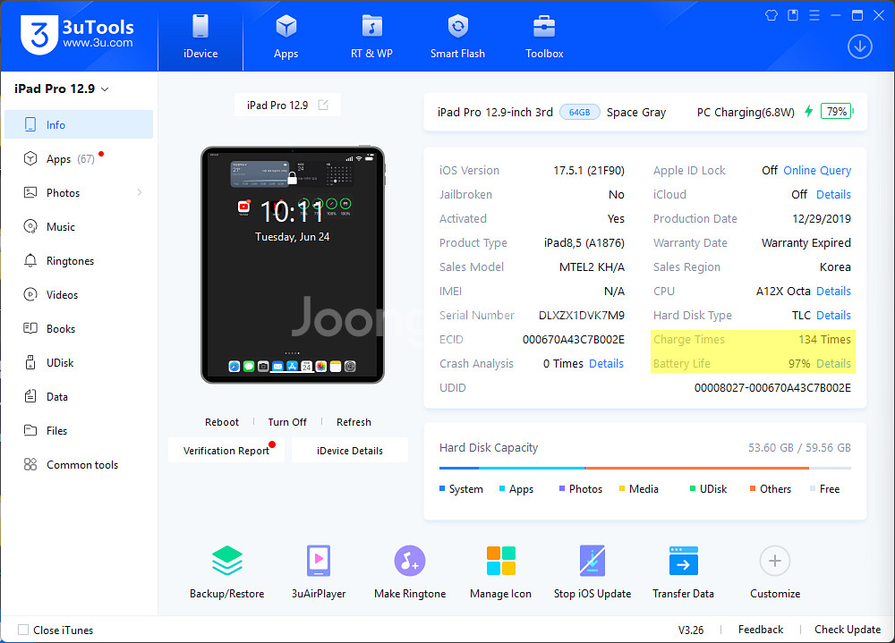Click the Others legend color swatch
Viewport: 895px width, 643px height.
point(753,489)
